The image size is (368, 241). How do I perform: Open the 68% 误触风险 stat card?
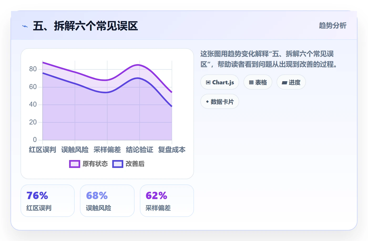pyautogui.click(x=107, y=201)
